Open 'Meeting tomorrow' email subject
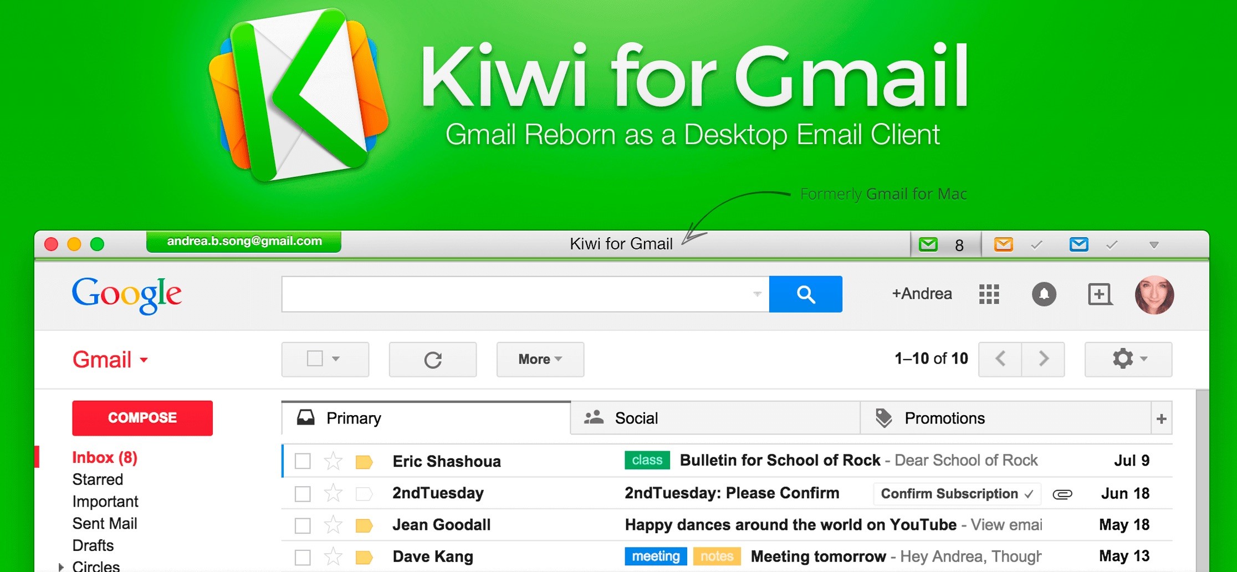Screen dimensions: 1237x572 818,556
